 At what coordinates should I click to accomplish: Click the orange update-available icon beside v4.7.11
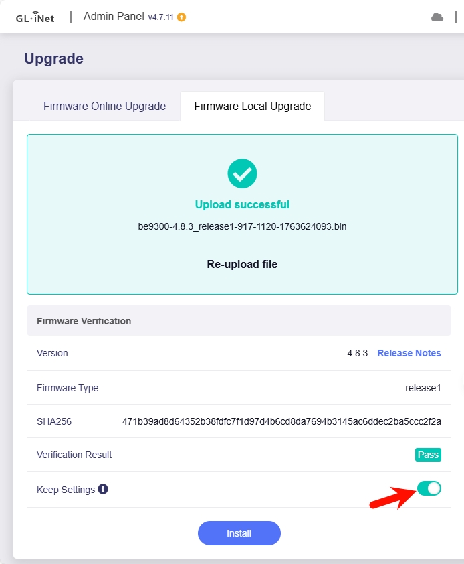[x=181, y=17]
